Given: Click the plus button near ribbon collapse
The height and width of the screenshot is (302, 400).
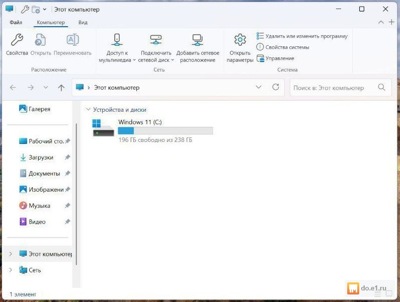Looking at the screenshot, I should 391,22.
